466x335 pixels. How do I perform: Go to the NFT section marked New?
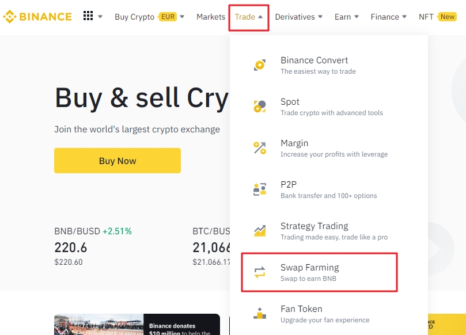[x=425, y=17]
